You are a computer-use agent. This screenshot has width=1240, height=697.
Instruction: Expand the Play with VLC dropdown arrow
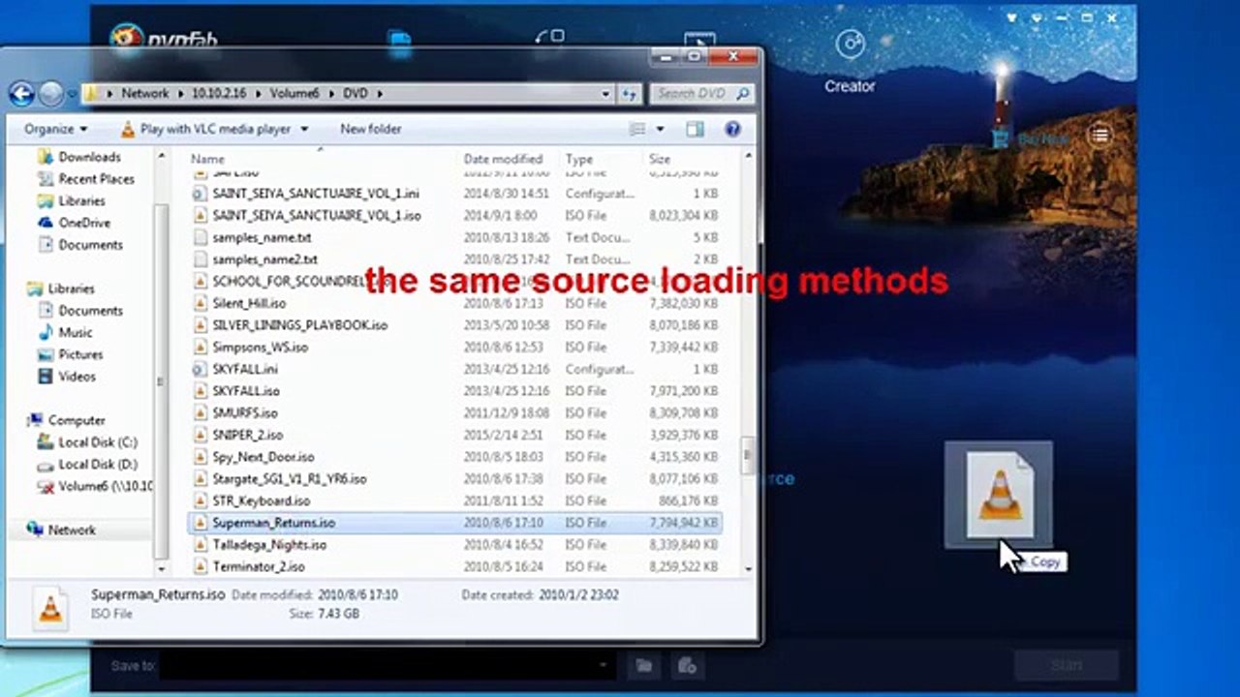304,129
